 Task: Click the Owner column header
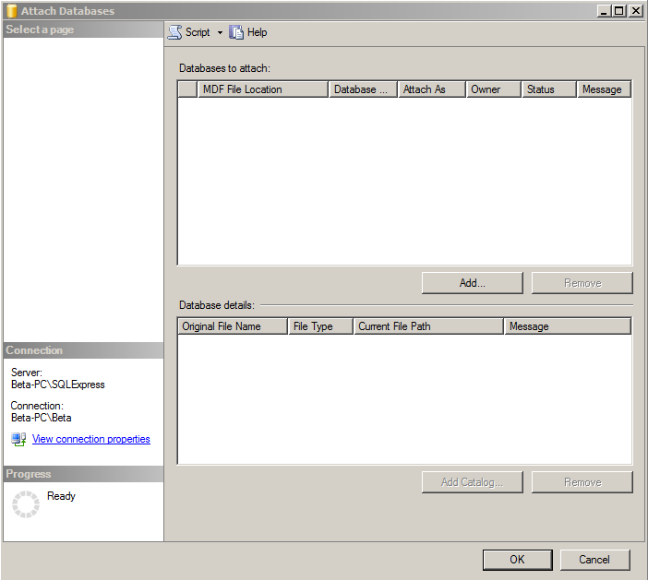[x=493, y=89]
